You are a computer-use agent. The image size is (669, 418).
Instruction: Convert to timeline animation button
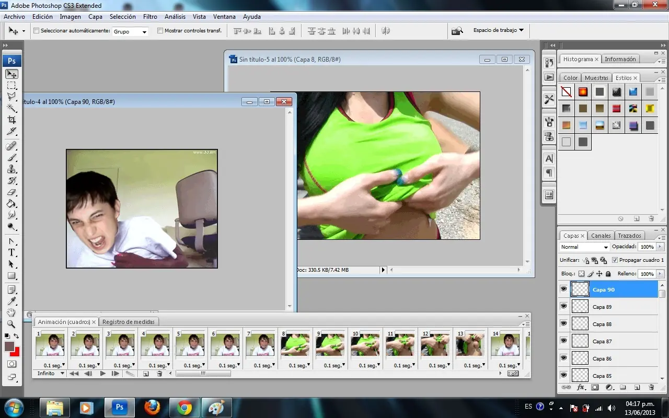tap(513, 374)
